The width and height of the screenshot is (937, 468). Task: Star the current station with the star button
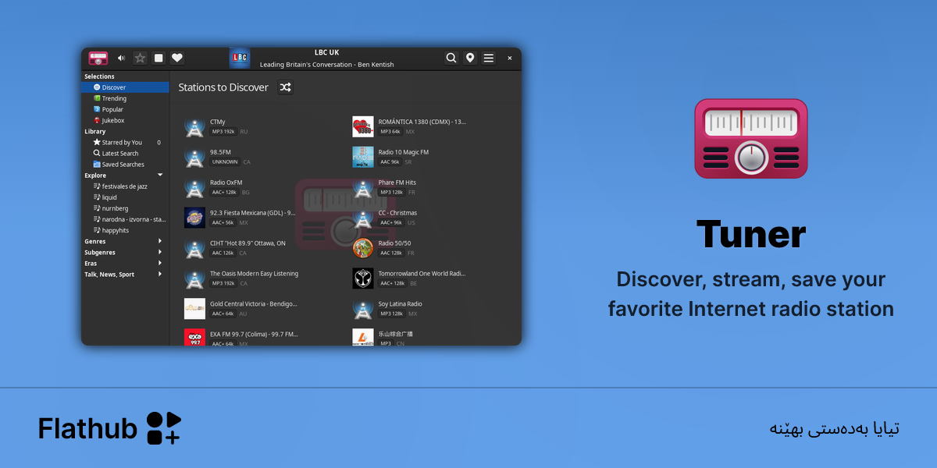[140, 58]
